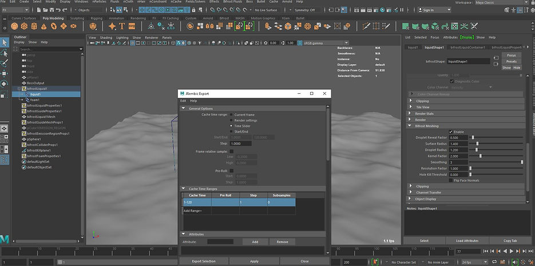Select the Current frame radio option
Screen dimensions: 535x266
pyautogui.click(x=232, y=115)
